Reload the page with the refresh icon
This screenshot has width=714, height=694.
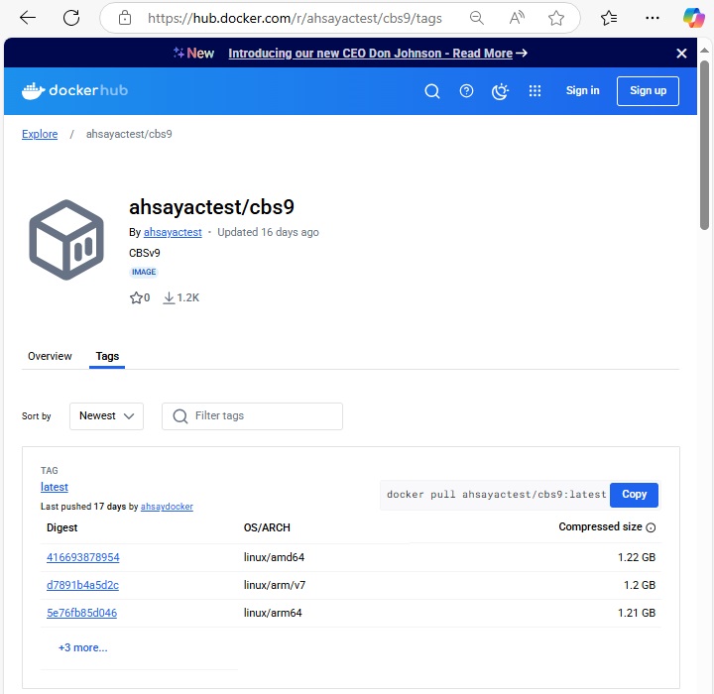(71, 18)
